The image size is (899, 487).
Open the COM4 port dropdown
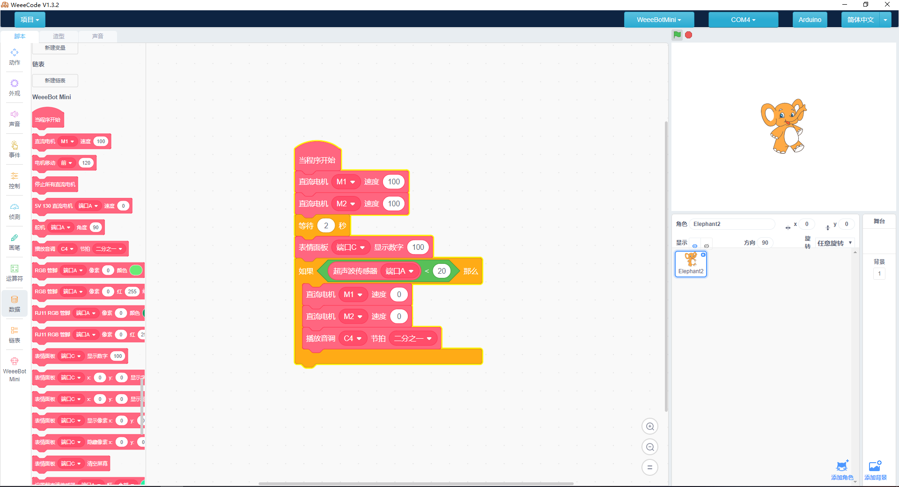pos(743,20)
